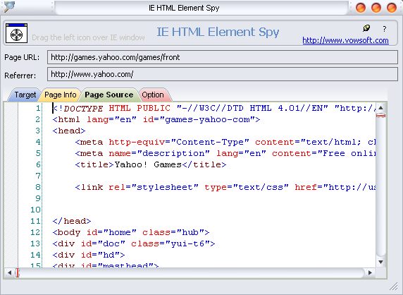Screen dimensions: 403x295
Task: Click the vertical scrollbar red thumb
Action: 380,116
